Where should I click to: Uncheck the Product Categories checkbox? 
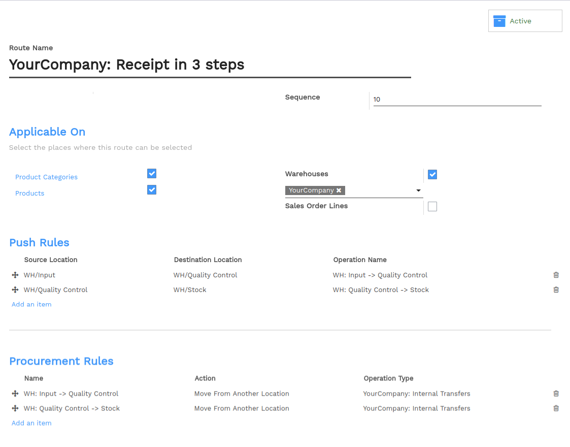(152, 174)
